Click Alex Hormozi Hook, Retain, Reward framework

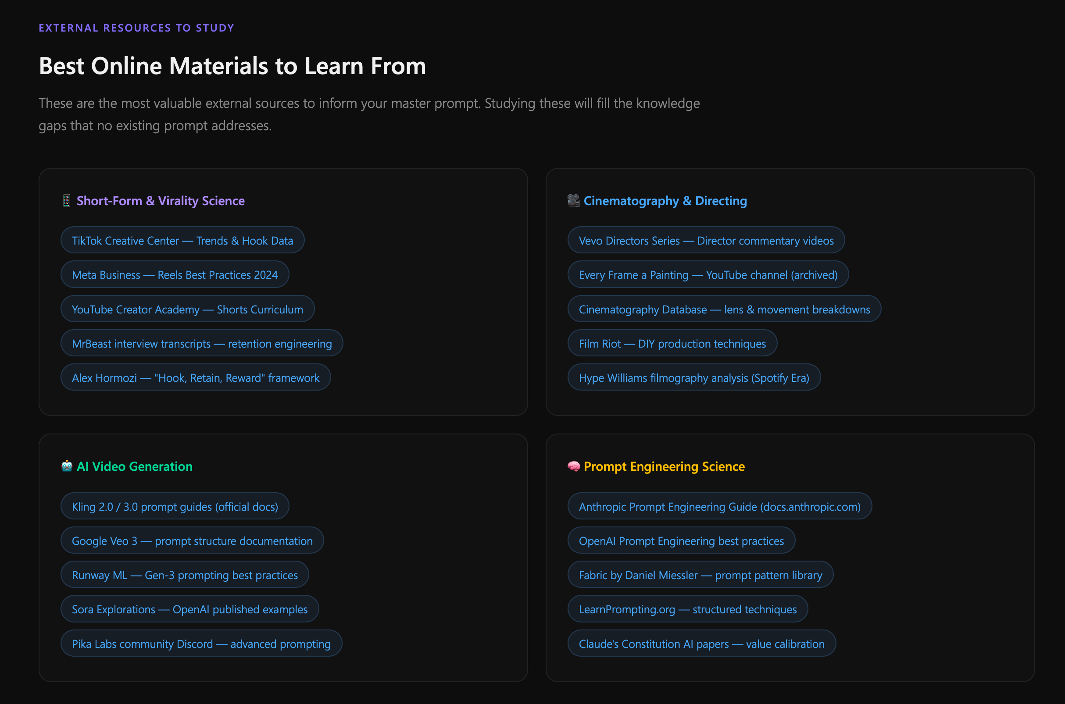(195, 377)
